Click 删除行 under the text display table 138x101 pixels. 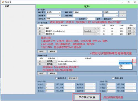click(52, 52)
